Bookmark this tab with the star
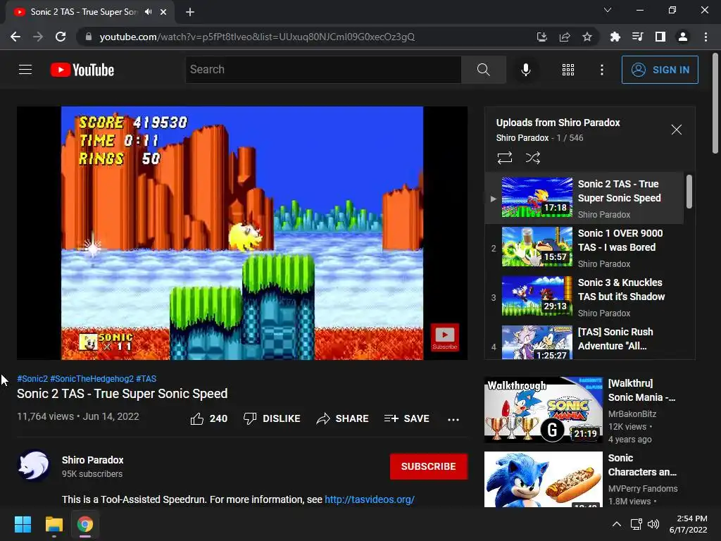721x541 pixels. tap(587, 37)
